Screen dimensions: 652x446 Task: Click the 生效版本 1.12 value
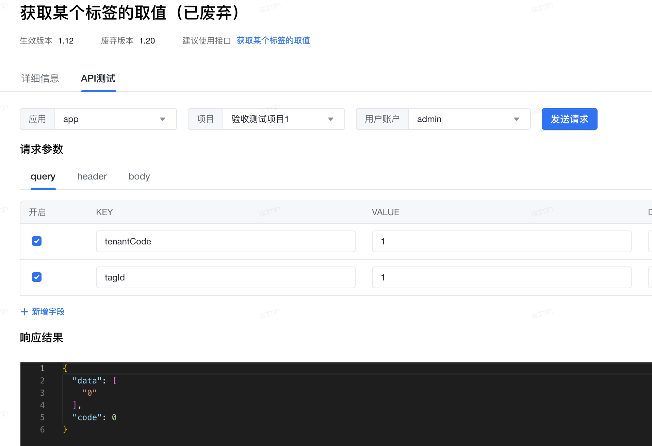[66, 41]
